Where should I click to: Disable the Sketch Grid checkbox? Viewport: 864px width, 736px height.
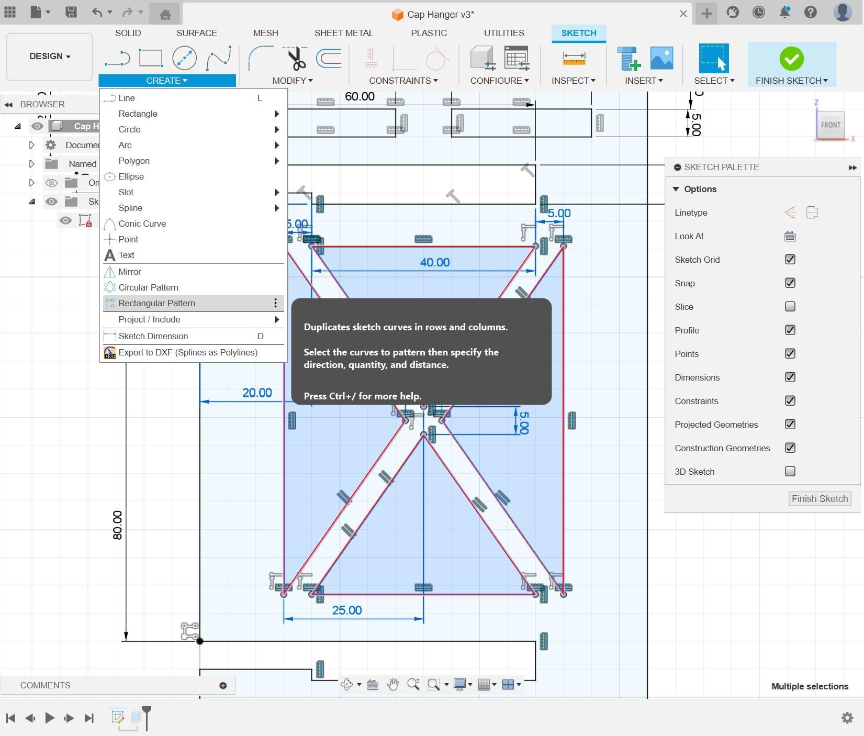point(790,260)
